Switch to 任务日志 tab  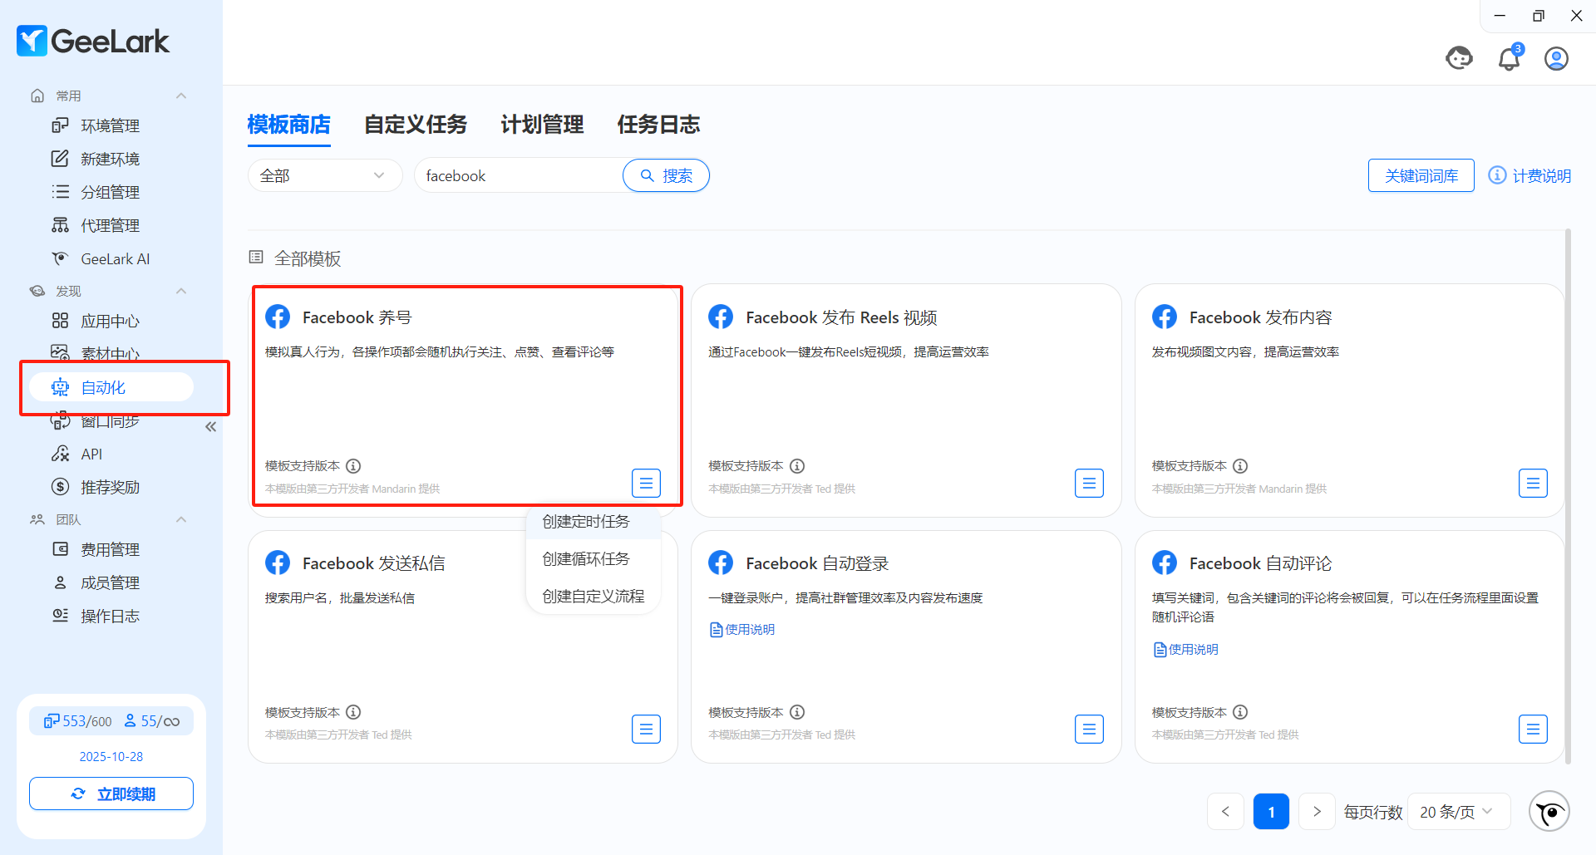[x=658, y=125]
